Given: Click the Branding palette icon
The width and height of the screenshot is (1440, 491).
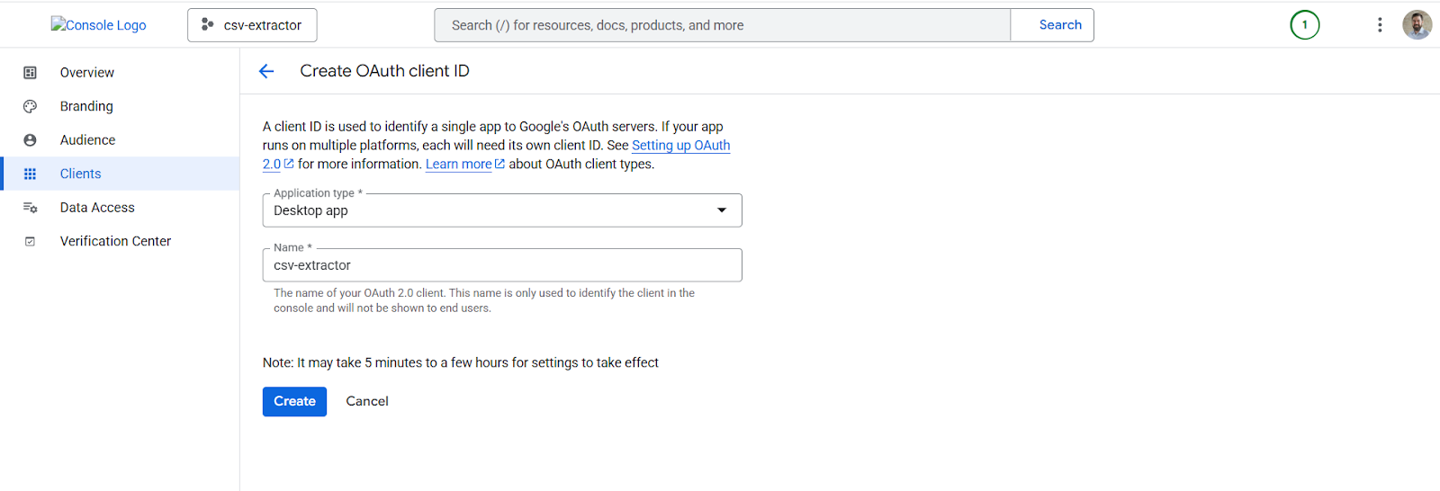Looking at the screenshot, I should click(30, 106).
